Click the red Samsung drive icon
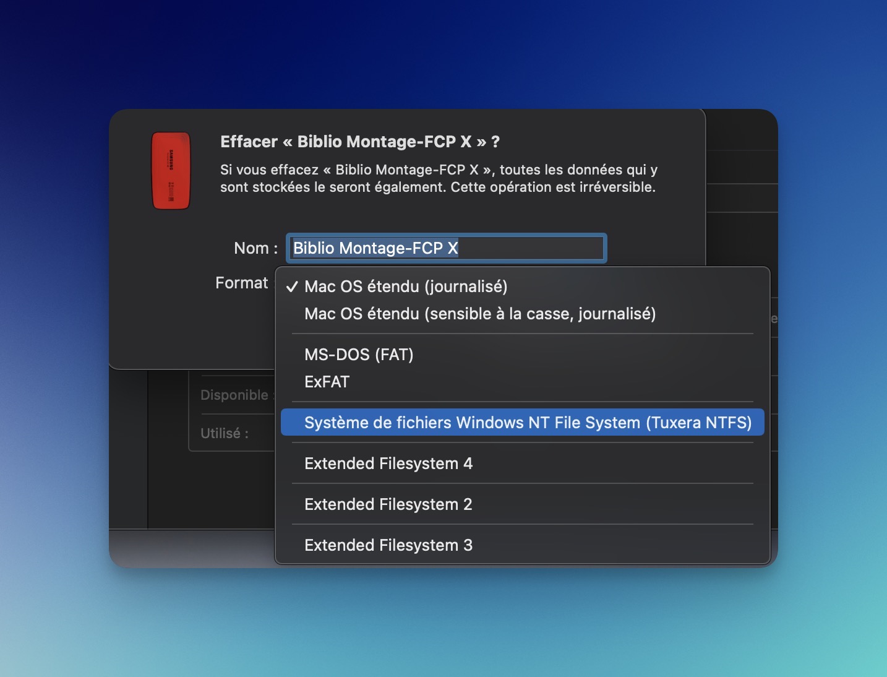887x677 pixels. click(171, 171)
